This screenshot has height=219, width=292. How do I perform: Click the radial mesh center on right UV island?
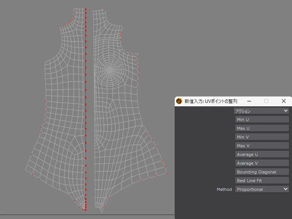coord(109,70)
